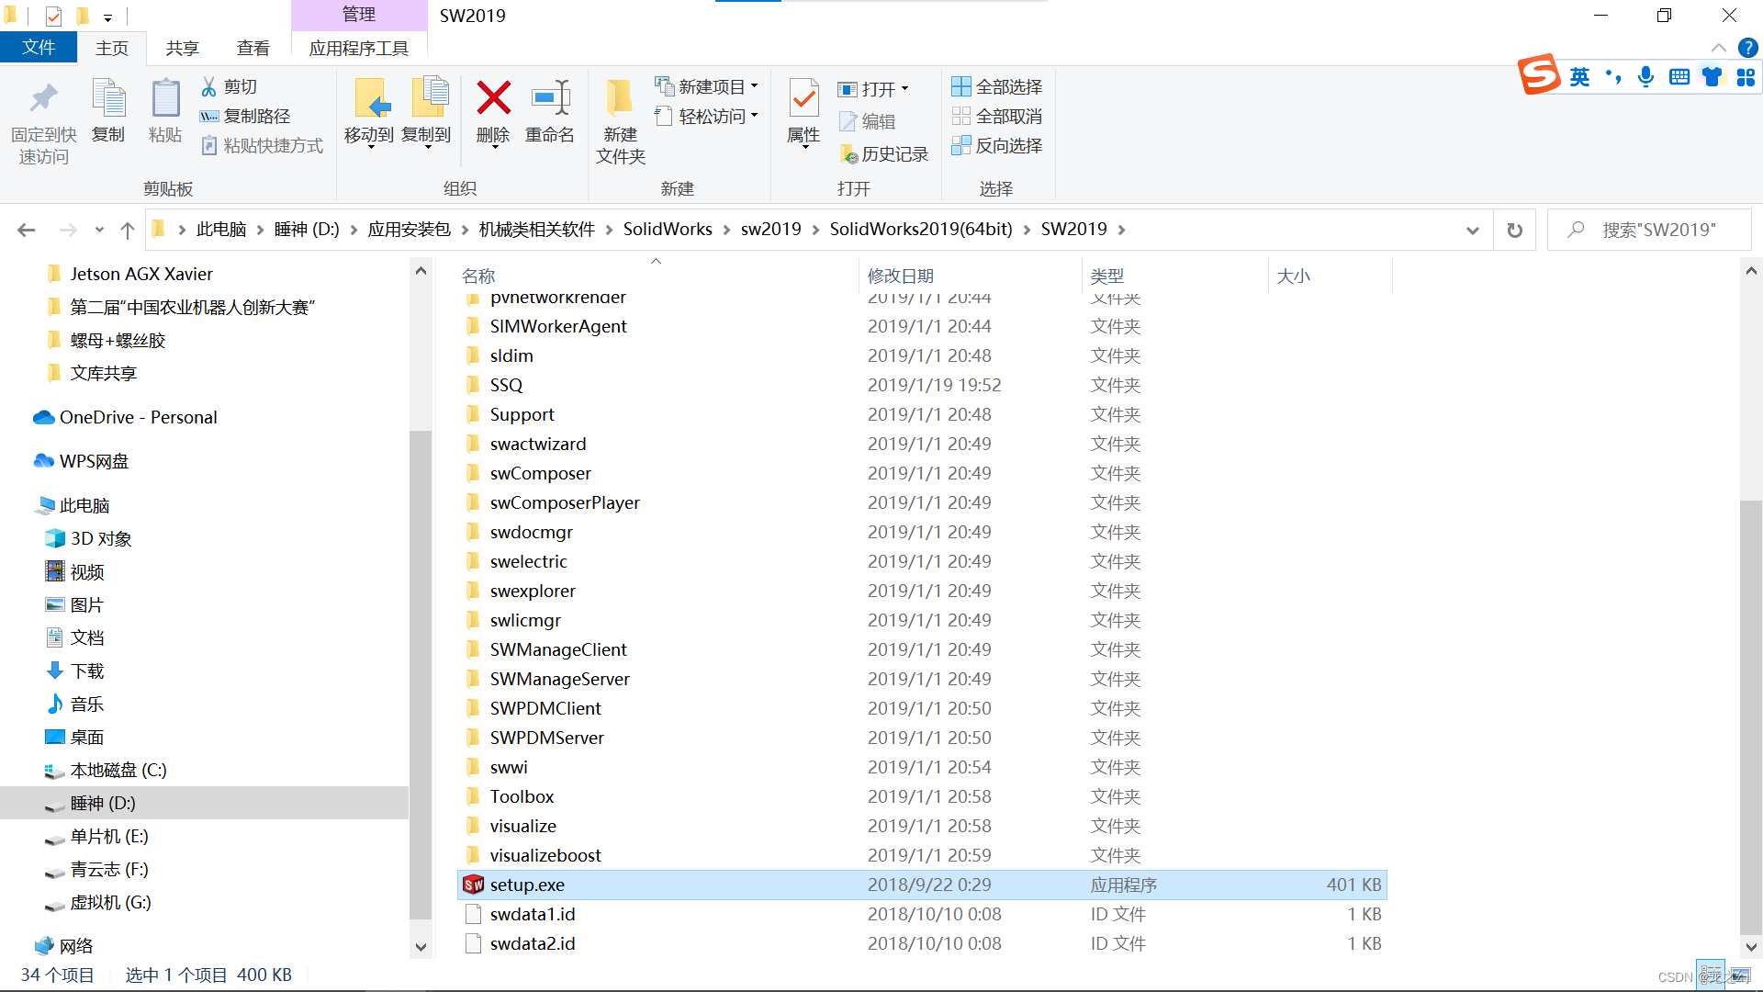Click the Sogou microphone voice input icon
1763x992 pixels.
pos(1645,77)
